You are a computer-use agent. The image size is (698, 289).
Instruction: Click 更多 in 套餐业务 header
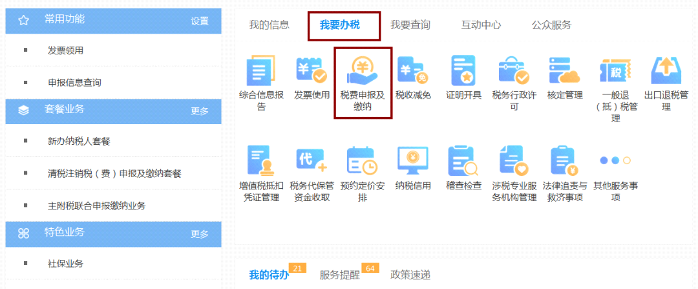(x=200, y=111)
